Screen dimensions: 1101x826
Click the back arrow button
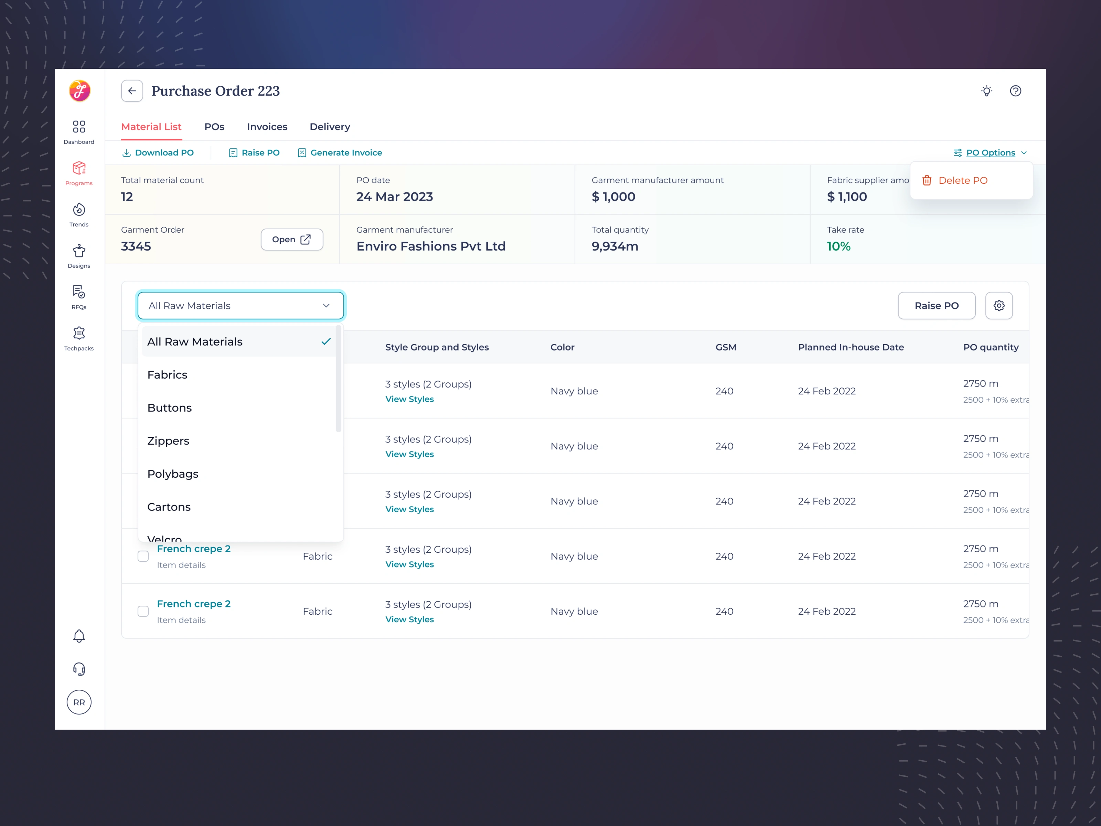132,91
